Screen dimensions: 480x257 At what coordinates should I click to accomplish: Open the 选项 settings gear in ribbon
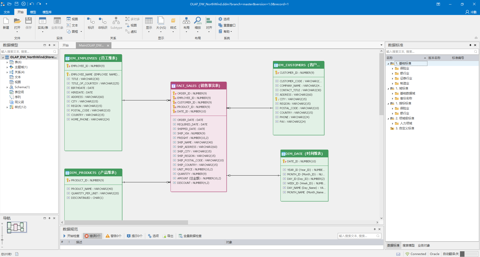point(224,19)
